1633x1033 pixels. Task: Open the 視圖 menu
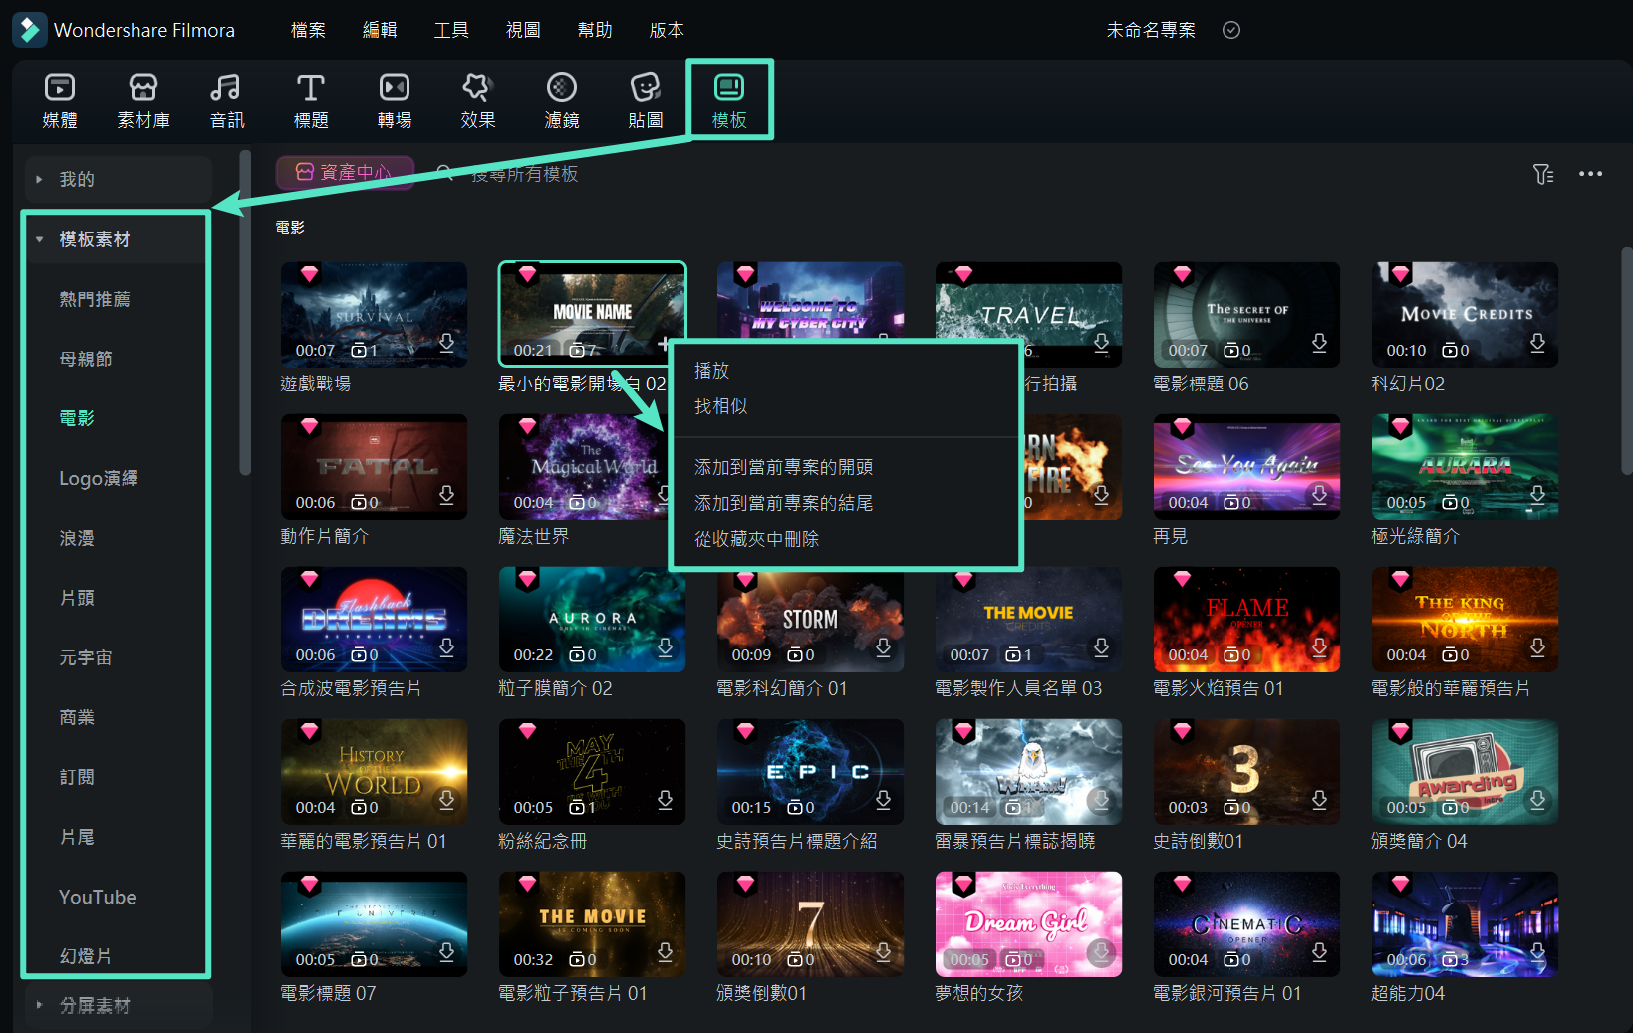(x=523, y=30)
